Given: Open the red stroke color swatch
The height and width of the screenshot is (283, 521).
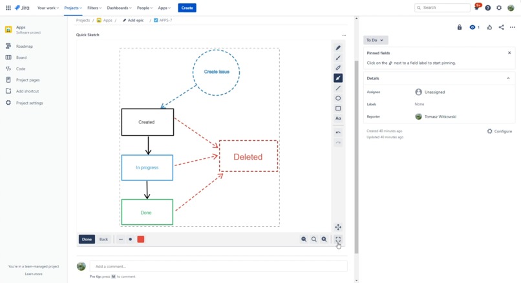Looking at the screenshot, I should (141, 239).
